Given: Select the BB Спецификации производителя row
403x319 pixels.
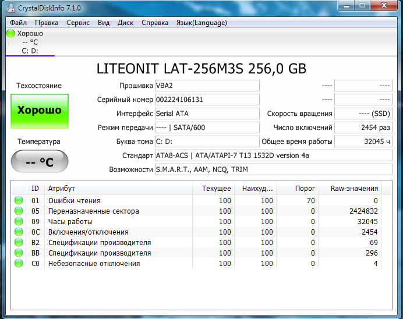Looking at the screenshot, I should click(x=197, y=253).
